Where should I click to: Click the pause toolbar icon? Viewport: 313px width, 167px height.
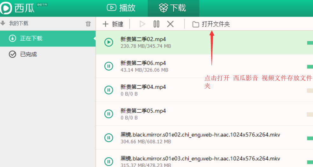point(156,24)
